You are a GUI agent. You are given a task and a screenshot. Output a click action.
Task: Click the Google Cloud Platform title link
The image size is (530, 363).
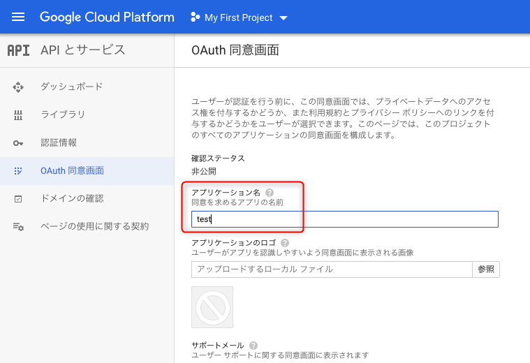(107, 17)
